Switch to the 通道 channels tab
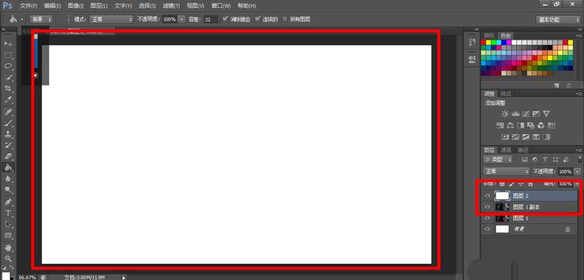The width and height of the screenshot is (584, 280). 506,150
